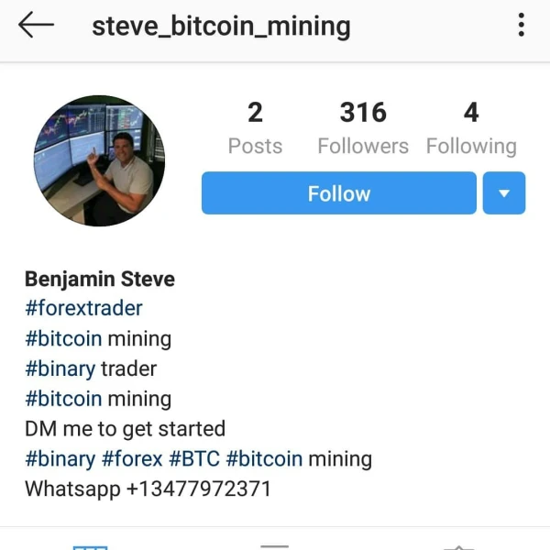550x550 pixels.
Task: Tap the steve_bitcoin_mining header title
Action: coord(221,27)
